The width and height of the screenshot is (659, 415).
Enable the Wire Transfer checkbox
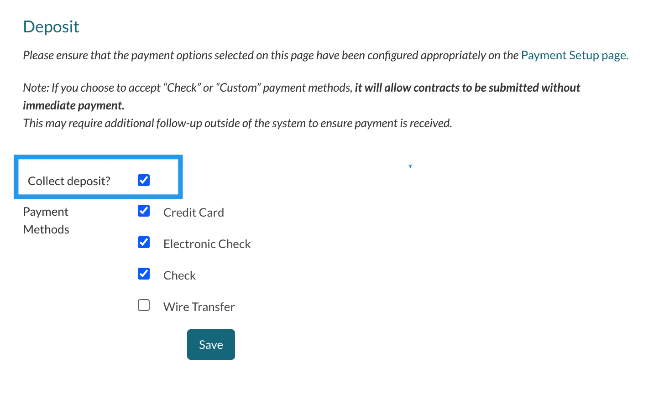[x=144, y=305]
